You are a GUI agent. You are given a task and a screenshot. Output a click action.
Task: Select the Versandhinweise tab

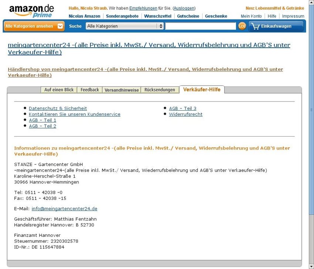tap(122, 90)
